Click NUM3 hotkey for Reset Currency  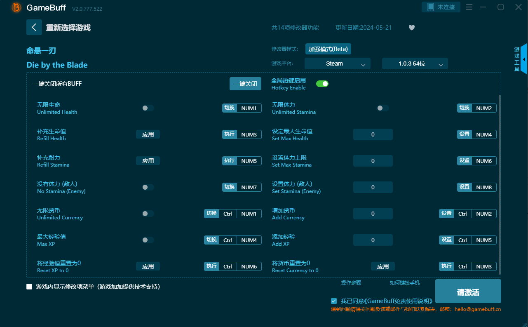pyautogui.click(x=484, y=266)
